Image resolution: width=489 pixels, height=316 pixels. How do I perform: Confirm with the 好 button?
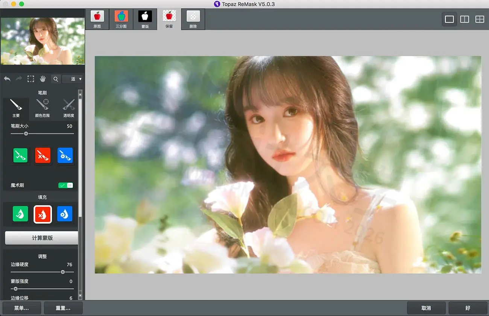click(x=468, y=308)
